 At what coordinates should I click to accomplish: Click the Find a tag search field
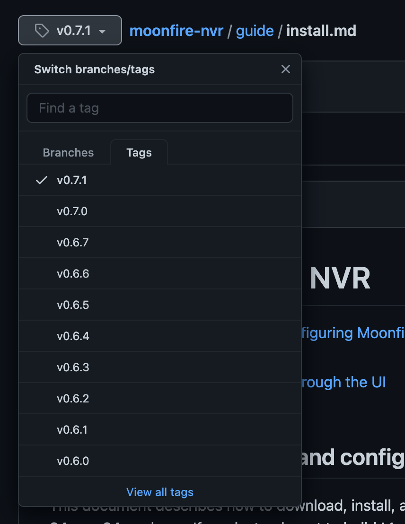point(160,108)
